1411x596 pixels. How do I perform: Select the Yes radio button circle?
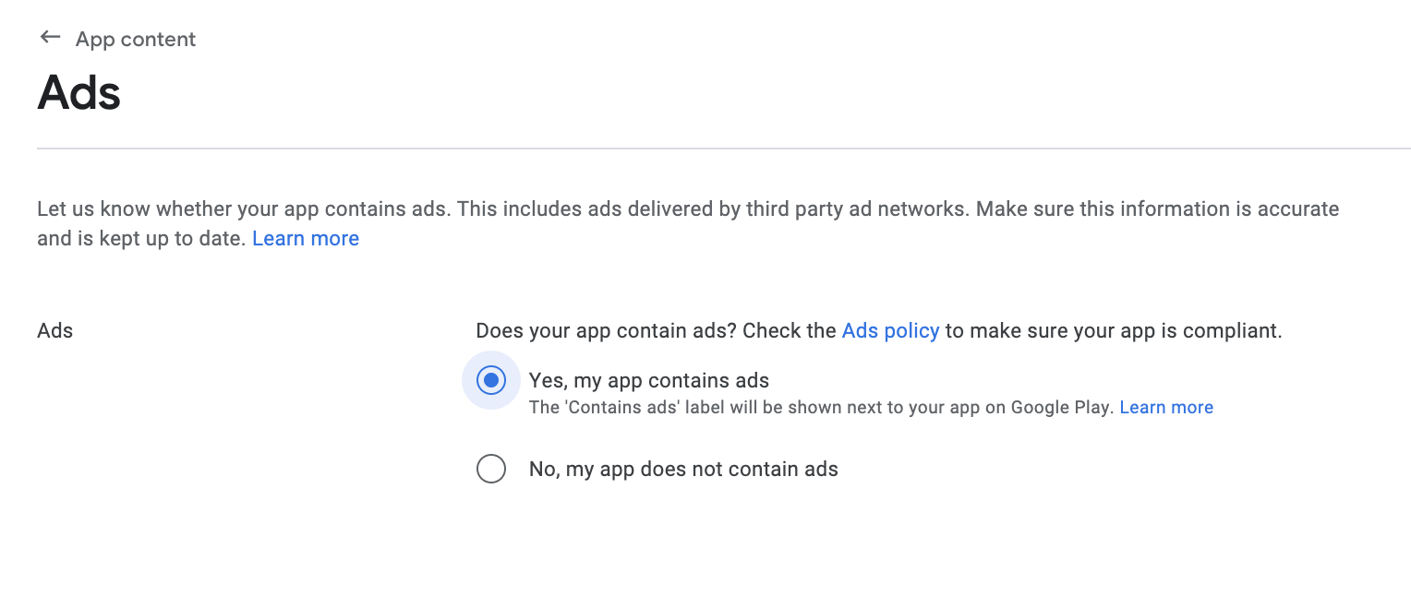point(491,380)
